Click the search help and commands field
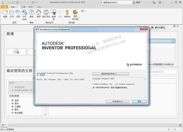Screen dimensions: 183x132 click(x=117, y=2)
